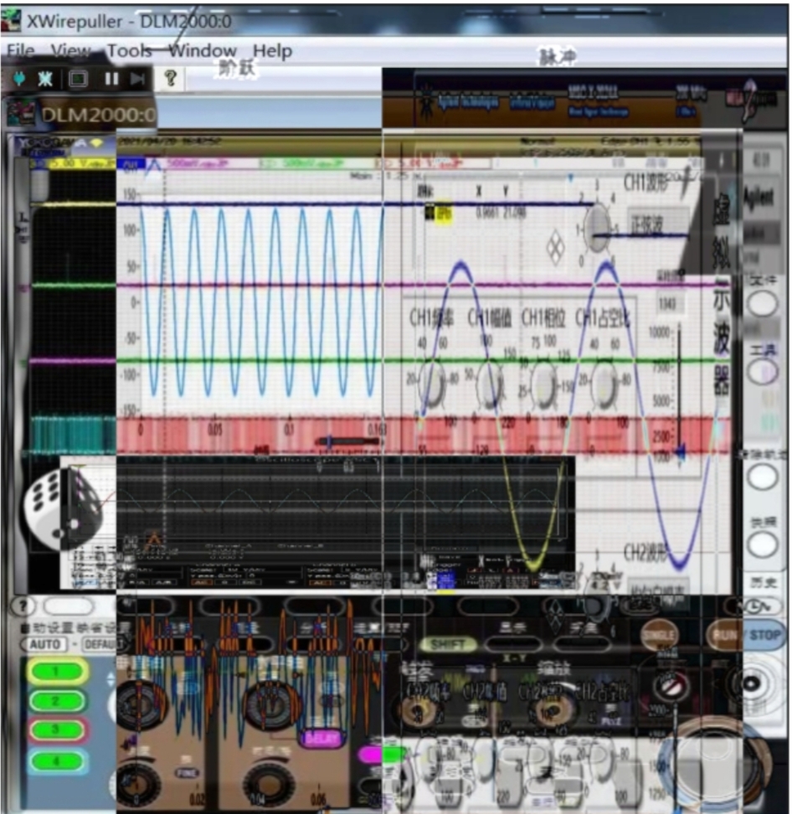
Task: Toggle channel 3 green button
Action: 57,730
